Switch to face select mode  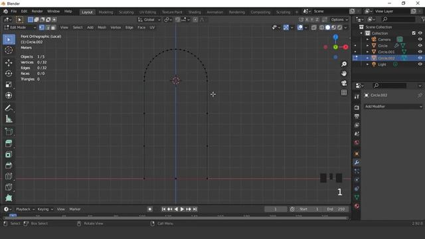click(53, 27)
